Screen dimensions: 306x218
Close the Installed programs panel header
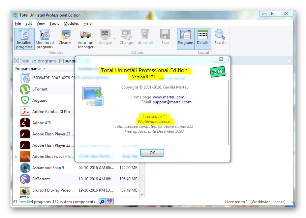coord(289,61)
